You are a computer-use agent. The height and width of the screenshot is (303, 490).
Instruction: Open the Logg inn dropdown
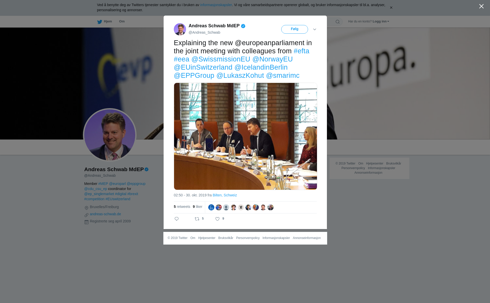(x=381, y=21)
